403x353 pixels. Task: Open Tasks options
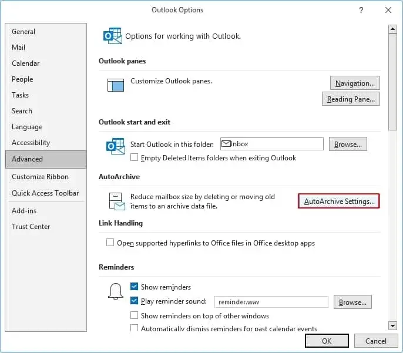[46, 95]
